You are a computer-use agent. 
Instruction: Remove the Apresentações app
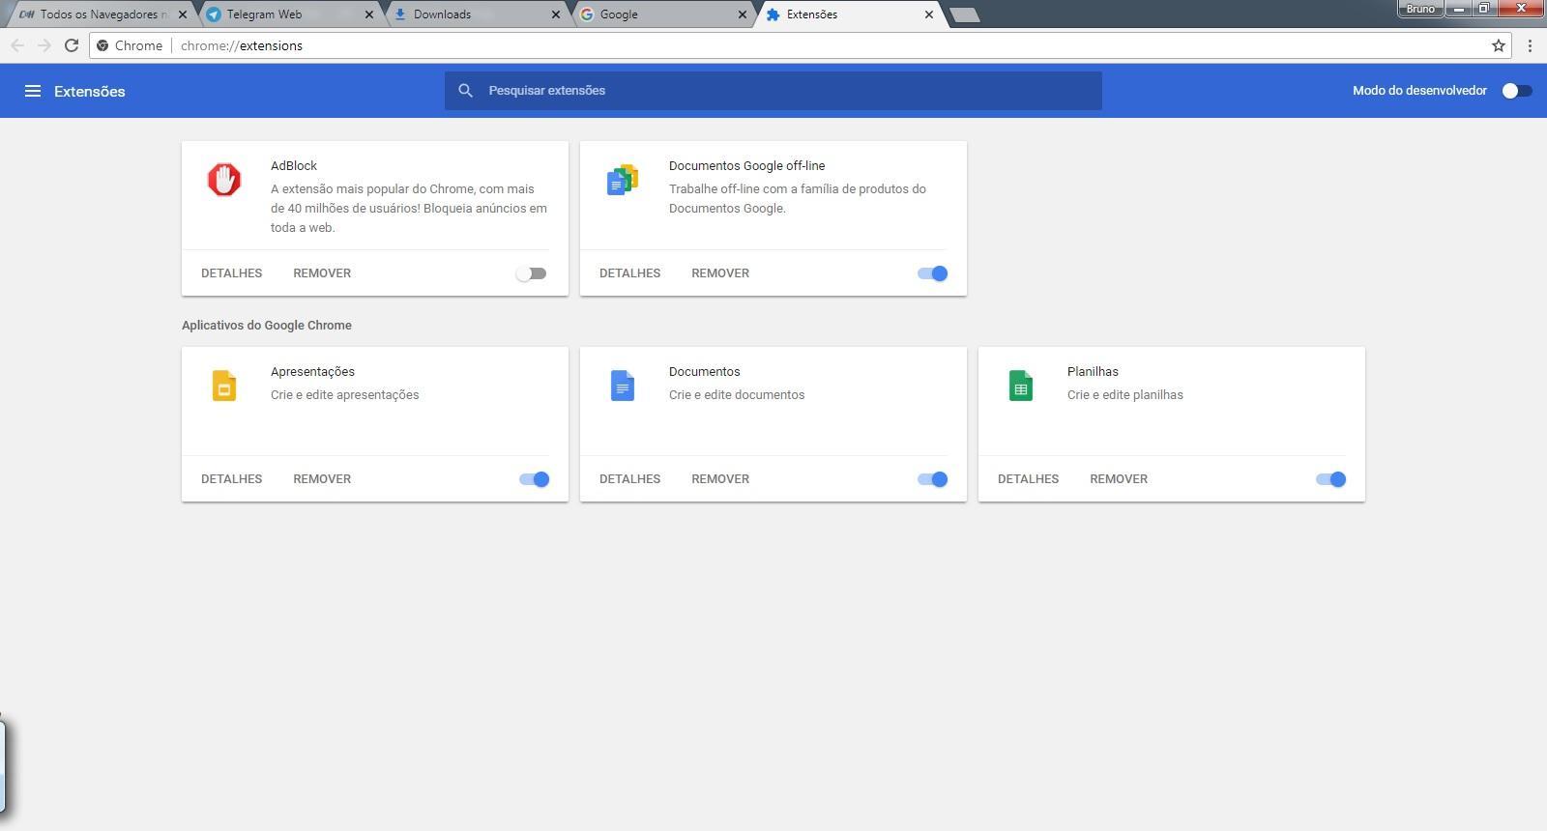click(x=322, y=479)
